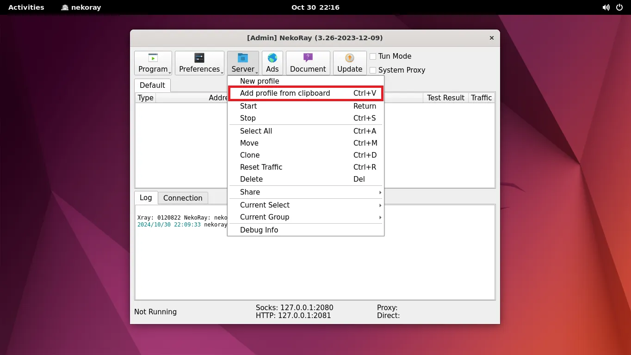Choose Reset Traffic menu entry
This screenshot has height=355, width=631.
point(306,167)
